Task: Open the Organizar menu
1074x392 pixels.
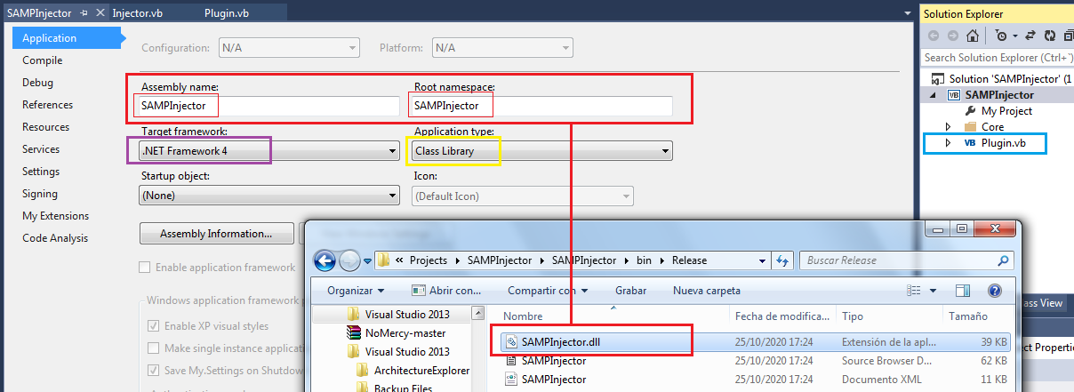Action: pos(356,291)
